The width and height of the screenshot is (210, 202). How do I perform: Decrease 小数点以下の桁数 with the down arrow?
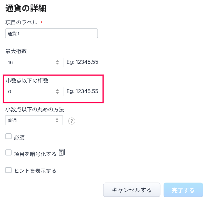point(57,93)
